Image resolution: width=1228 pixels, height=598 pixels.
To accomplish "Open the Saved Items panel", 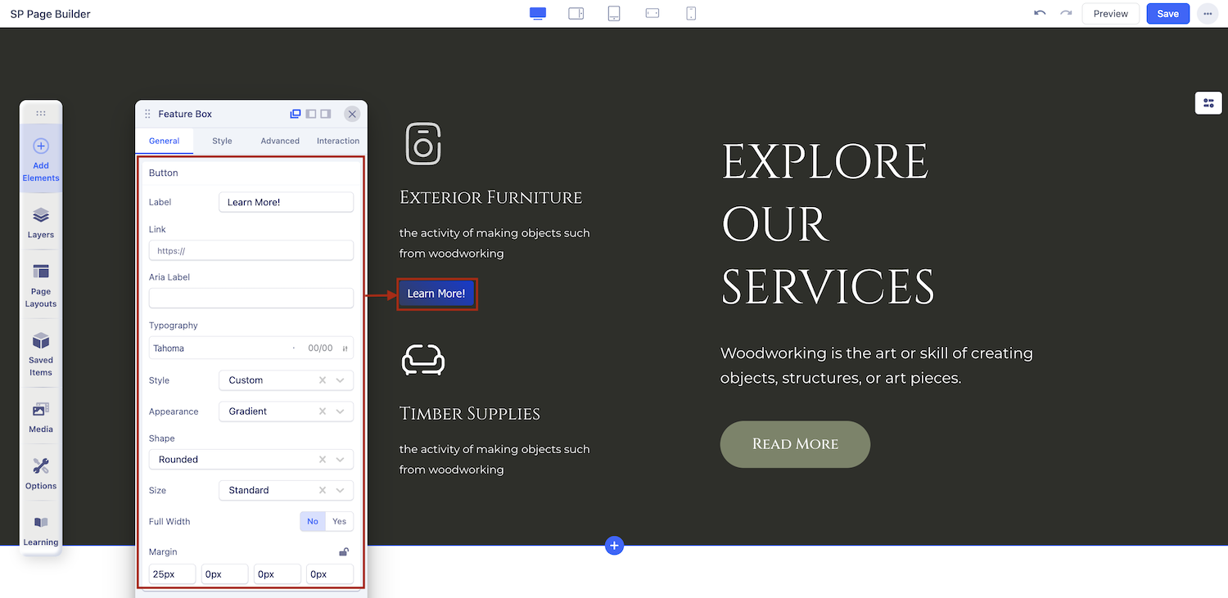I will coord(41,354).
